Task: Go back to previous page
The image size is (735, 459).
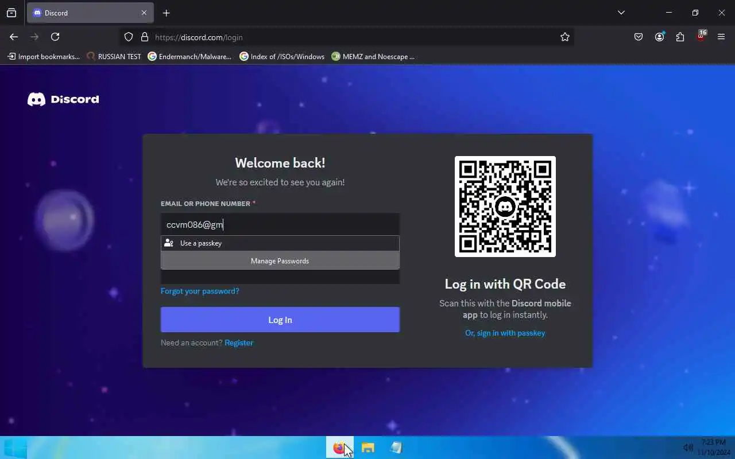Action: point(14,37)
